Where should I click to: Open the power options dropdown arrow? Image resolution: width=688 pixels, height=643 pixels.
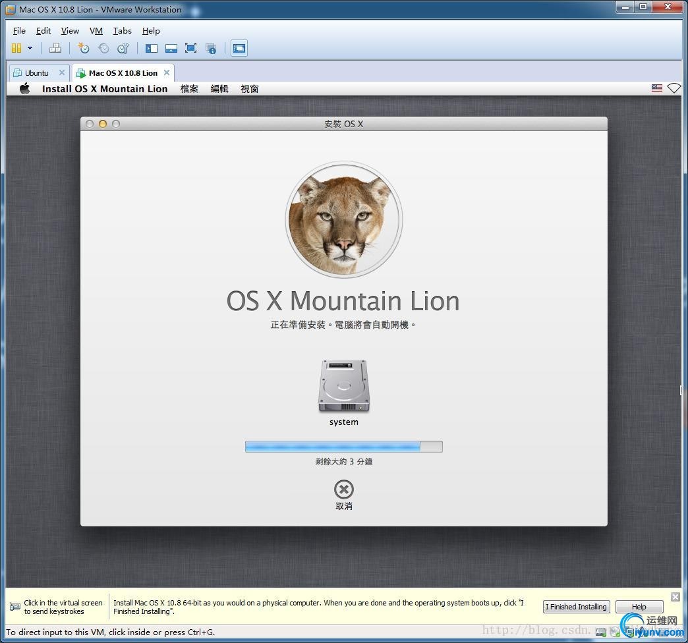click(30, 48)
